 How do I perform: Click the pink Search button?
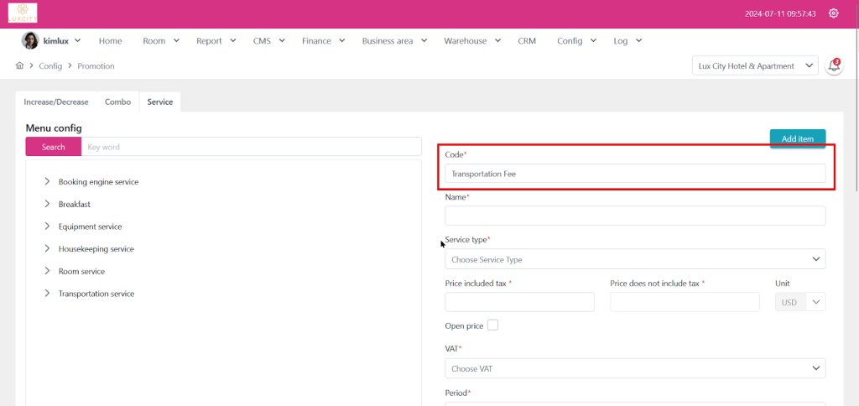(x=53, y=147)
